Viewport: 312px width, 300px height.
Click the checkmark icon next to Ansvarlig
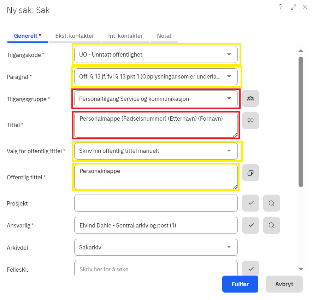click(250, 225)
